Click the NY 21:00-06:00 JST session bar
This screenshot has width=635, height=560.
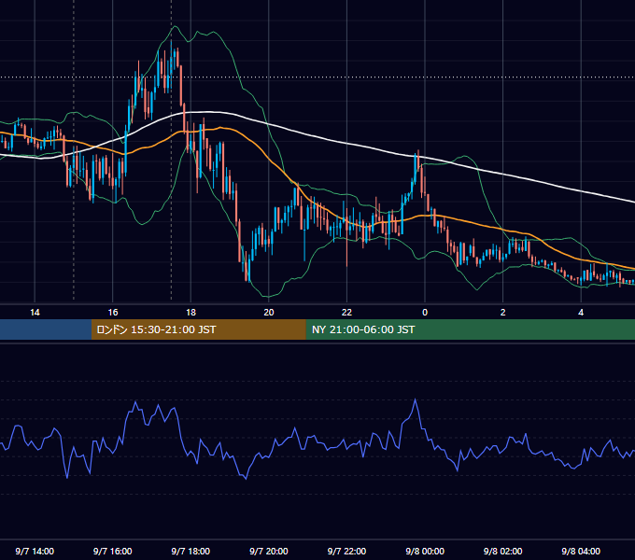tap(470, 329)
